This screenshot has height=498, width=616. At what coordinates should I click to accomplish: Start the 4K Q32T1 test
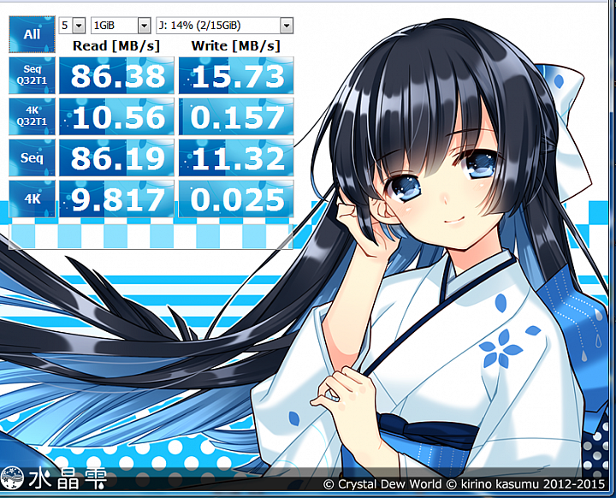[x=32, y=116]
